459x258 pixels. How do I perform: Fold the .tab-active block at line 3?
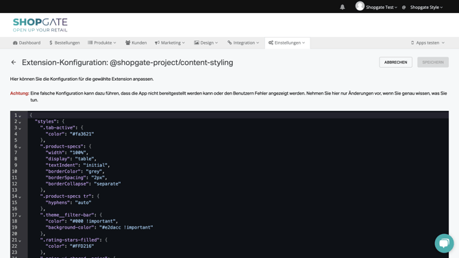point(20,128)
